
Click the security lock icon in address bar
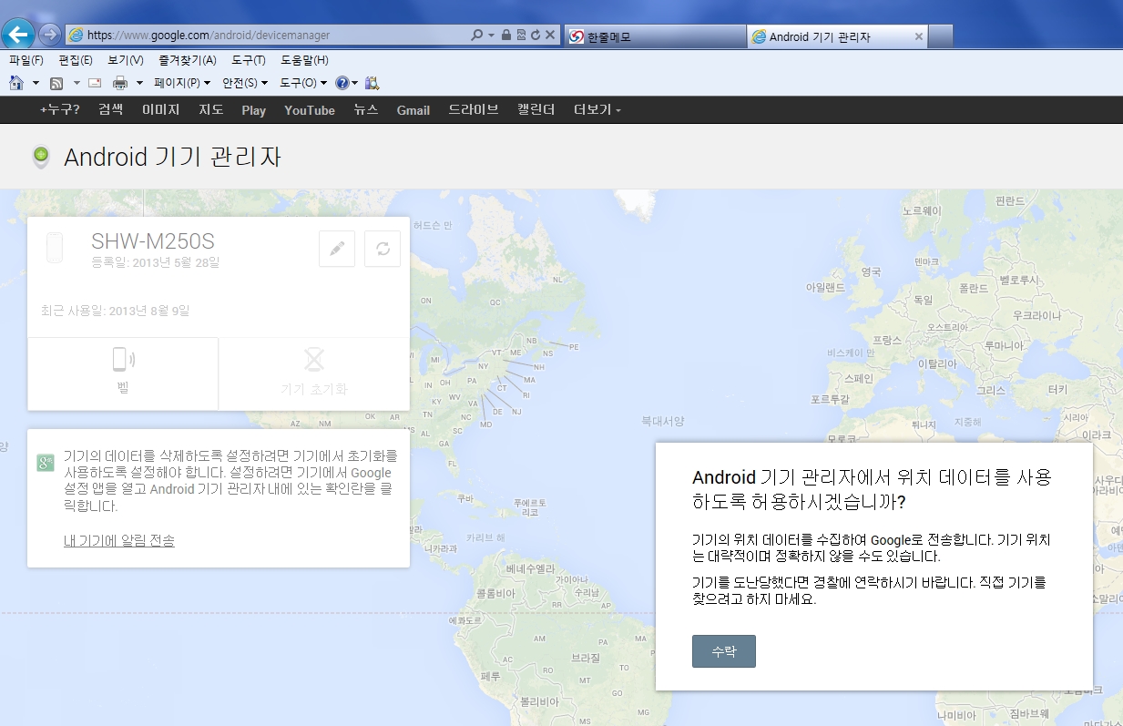(x=506, y=36)
